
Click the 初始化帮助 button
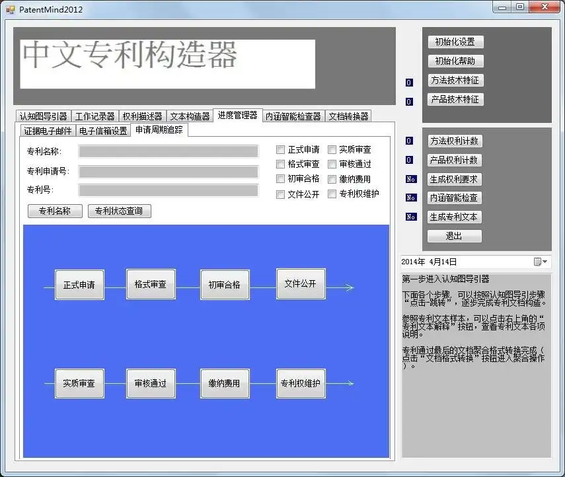[x=455, y=61]
